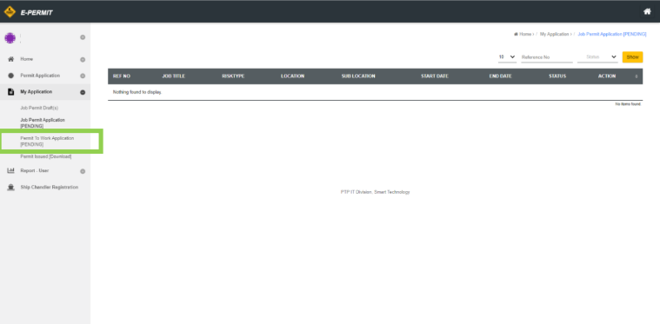Click the E-PERMIT title text
This screenshot has width=660, height=324.
(x=37, y=13)
